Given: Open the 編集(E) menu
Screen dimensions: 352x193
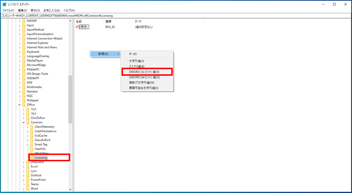Looking at the screenshot, I should [22, 10].
